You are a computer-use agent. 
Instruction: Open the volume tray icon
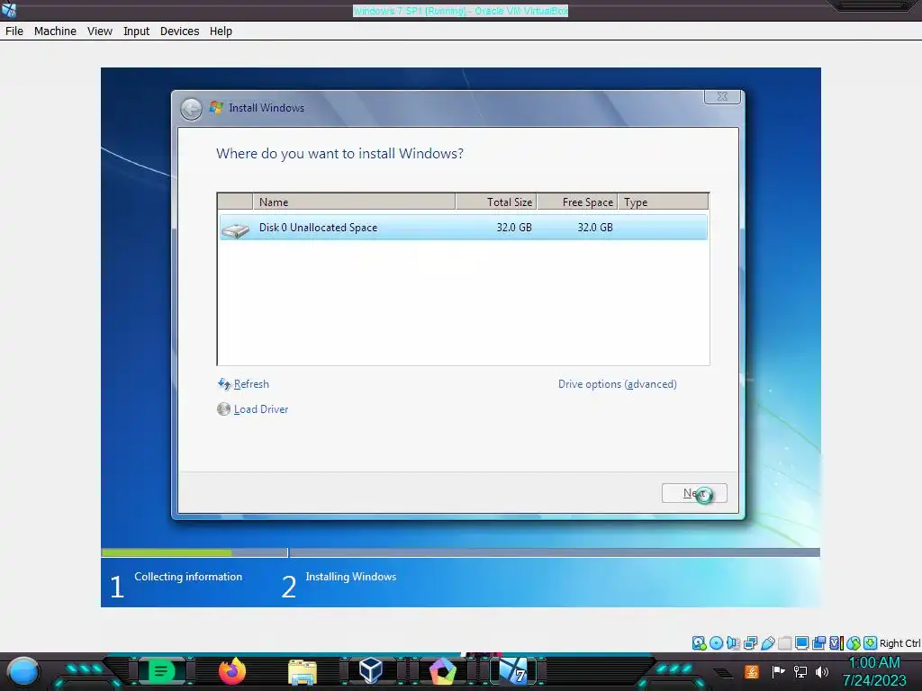tap(822, 671)
